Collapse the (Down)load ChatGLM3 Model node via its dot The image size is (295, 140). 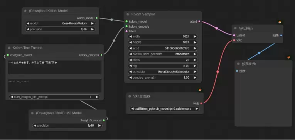click(32, 113)
